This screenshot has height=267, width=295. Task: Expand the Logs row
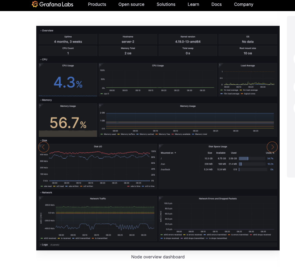tap(45, 245)
